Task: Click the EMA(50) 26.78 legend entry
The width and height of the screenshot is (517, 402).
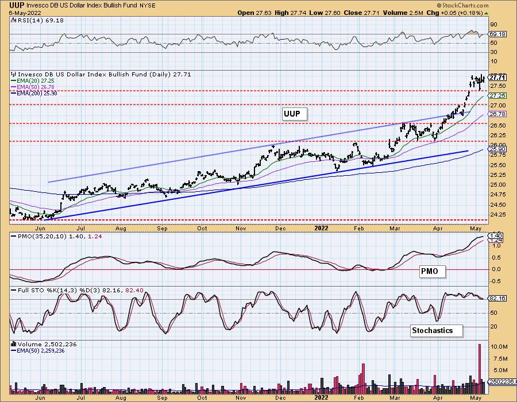Action: [33, 87]
